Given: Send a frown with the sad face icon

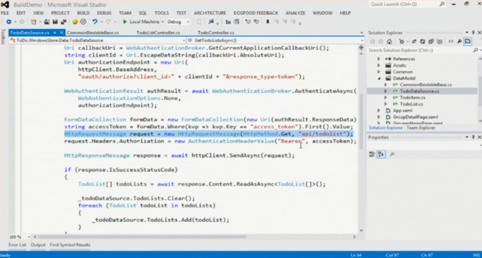Looking at the screenshot, I should (83, 22).
